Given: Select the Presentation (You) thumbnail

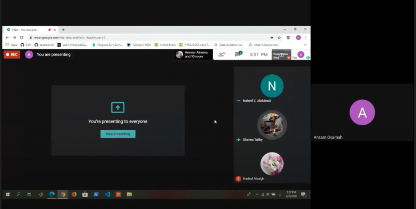Looking at the screenshot, I should (281, 55).
